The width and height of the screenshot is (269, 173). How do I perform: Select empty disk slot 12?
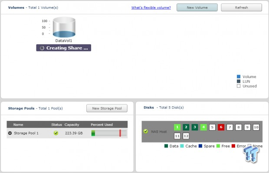(186, 136)
